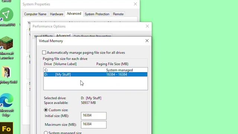Click the Maximum size (MB) field
The image size is (238, 134).
(x=94, y=125)
